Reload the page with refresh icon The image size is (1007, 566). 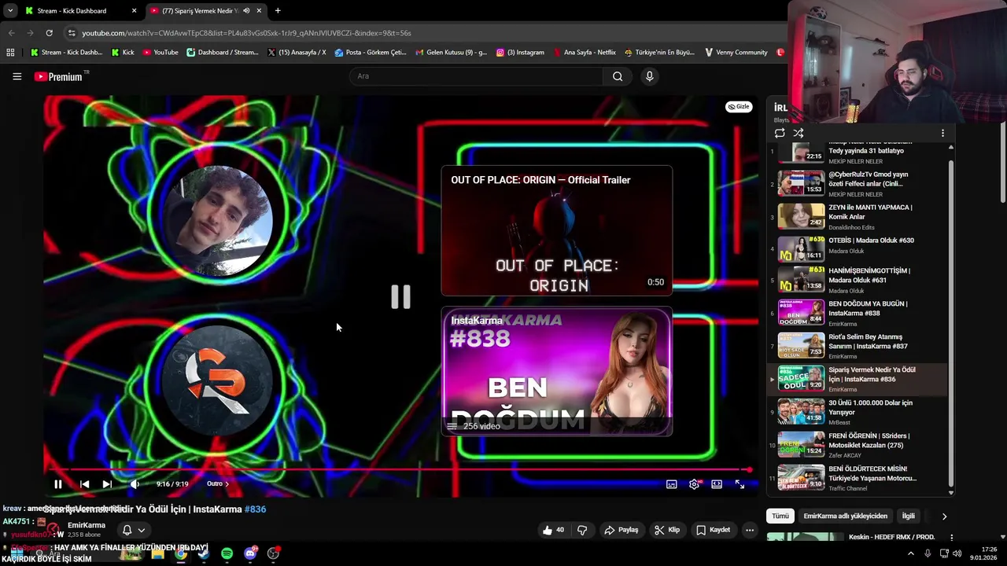pyautogui.click(x=49, y=33)
